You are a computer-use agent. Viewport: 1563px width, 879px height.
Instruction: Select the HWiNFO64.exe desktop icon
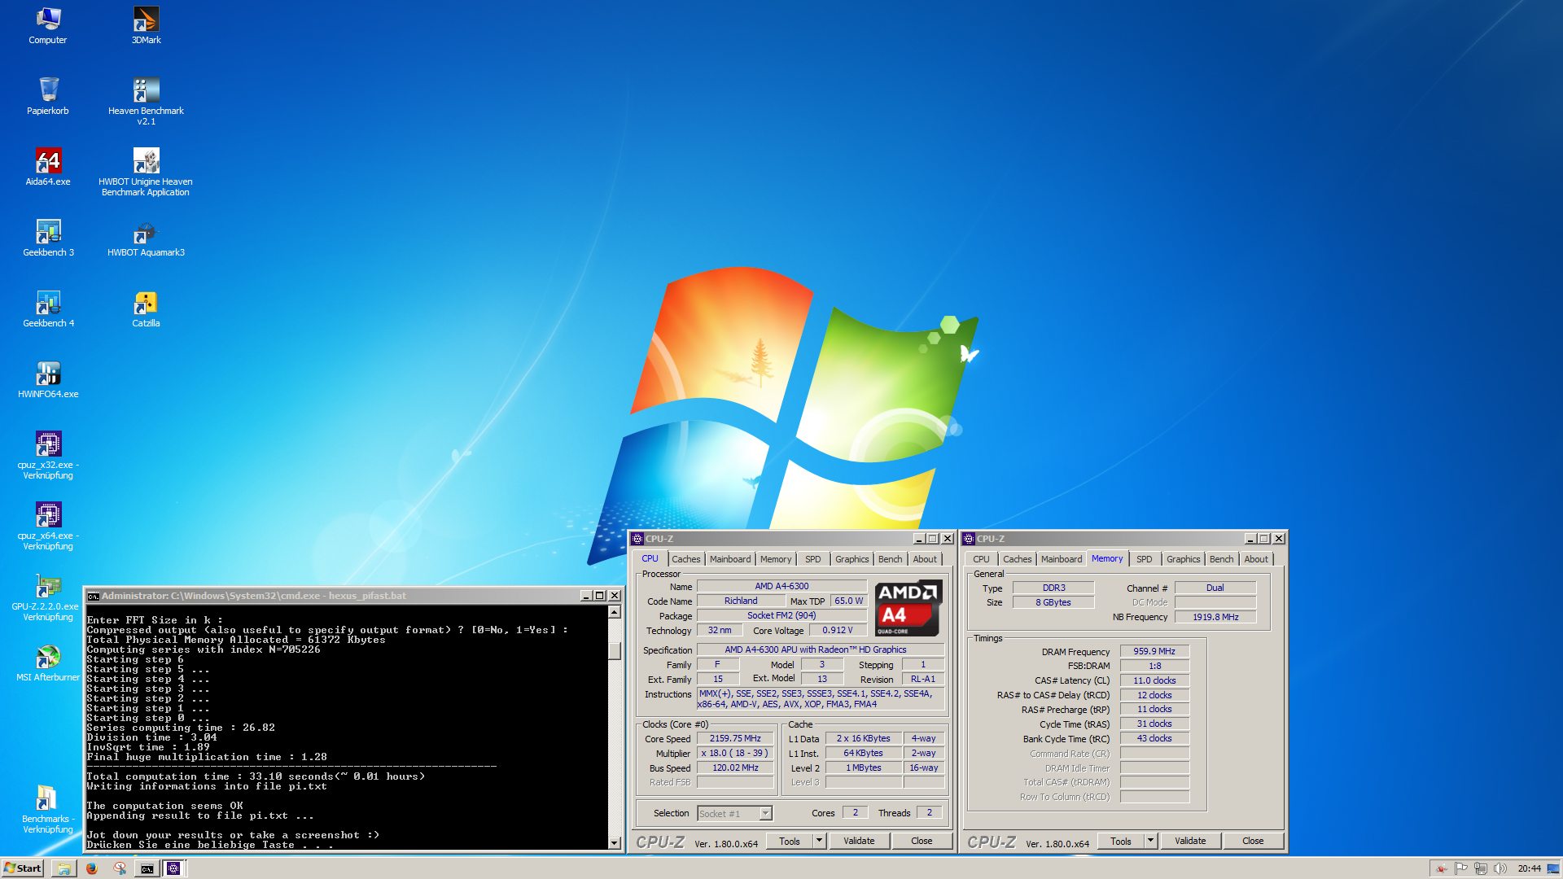(x=48, y=379)
